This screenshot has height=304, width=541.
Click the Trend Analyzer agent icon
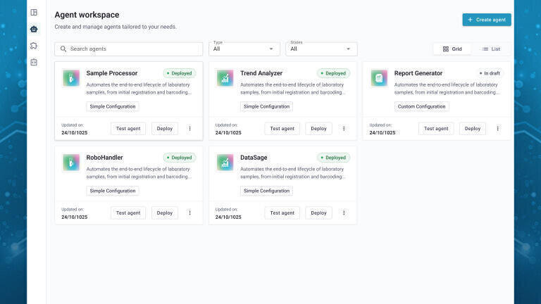[x=225, y=78]
